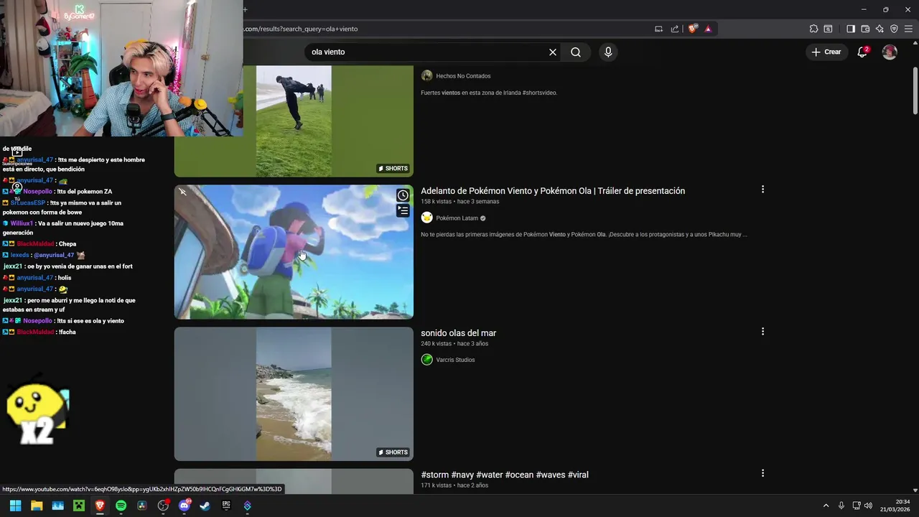
Task: Open YouTube notifications bell
Action: pyautogui.click(x=862, y=52)
